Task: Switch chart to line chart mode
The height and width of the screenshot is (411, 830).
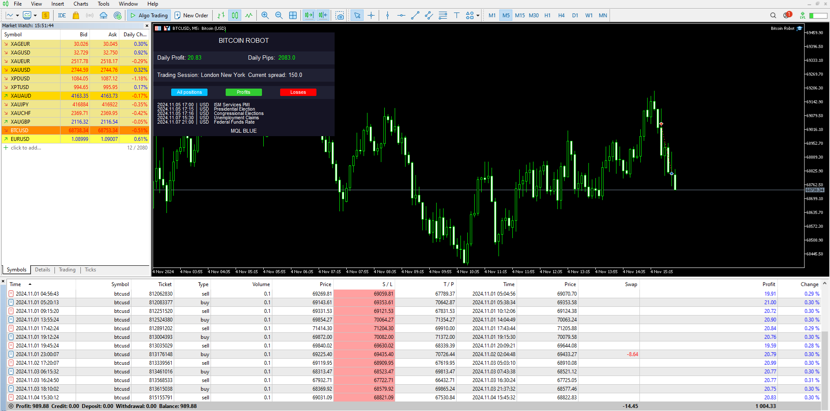Action: point(249,16)
